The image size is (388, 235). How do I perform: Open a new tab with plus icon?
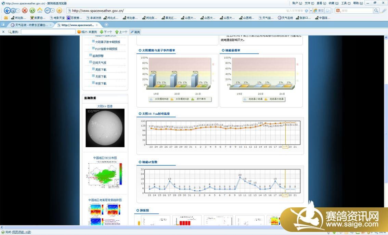(x=106, y=25)
